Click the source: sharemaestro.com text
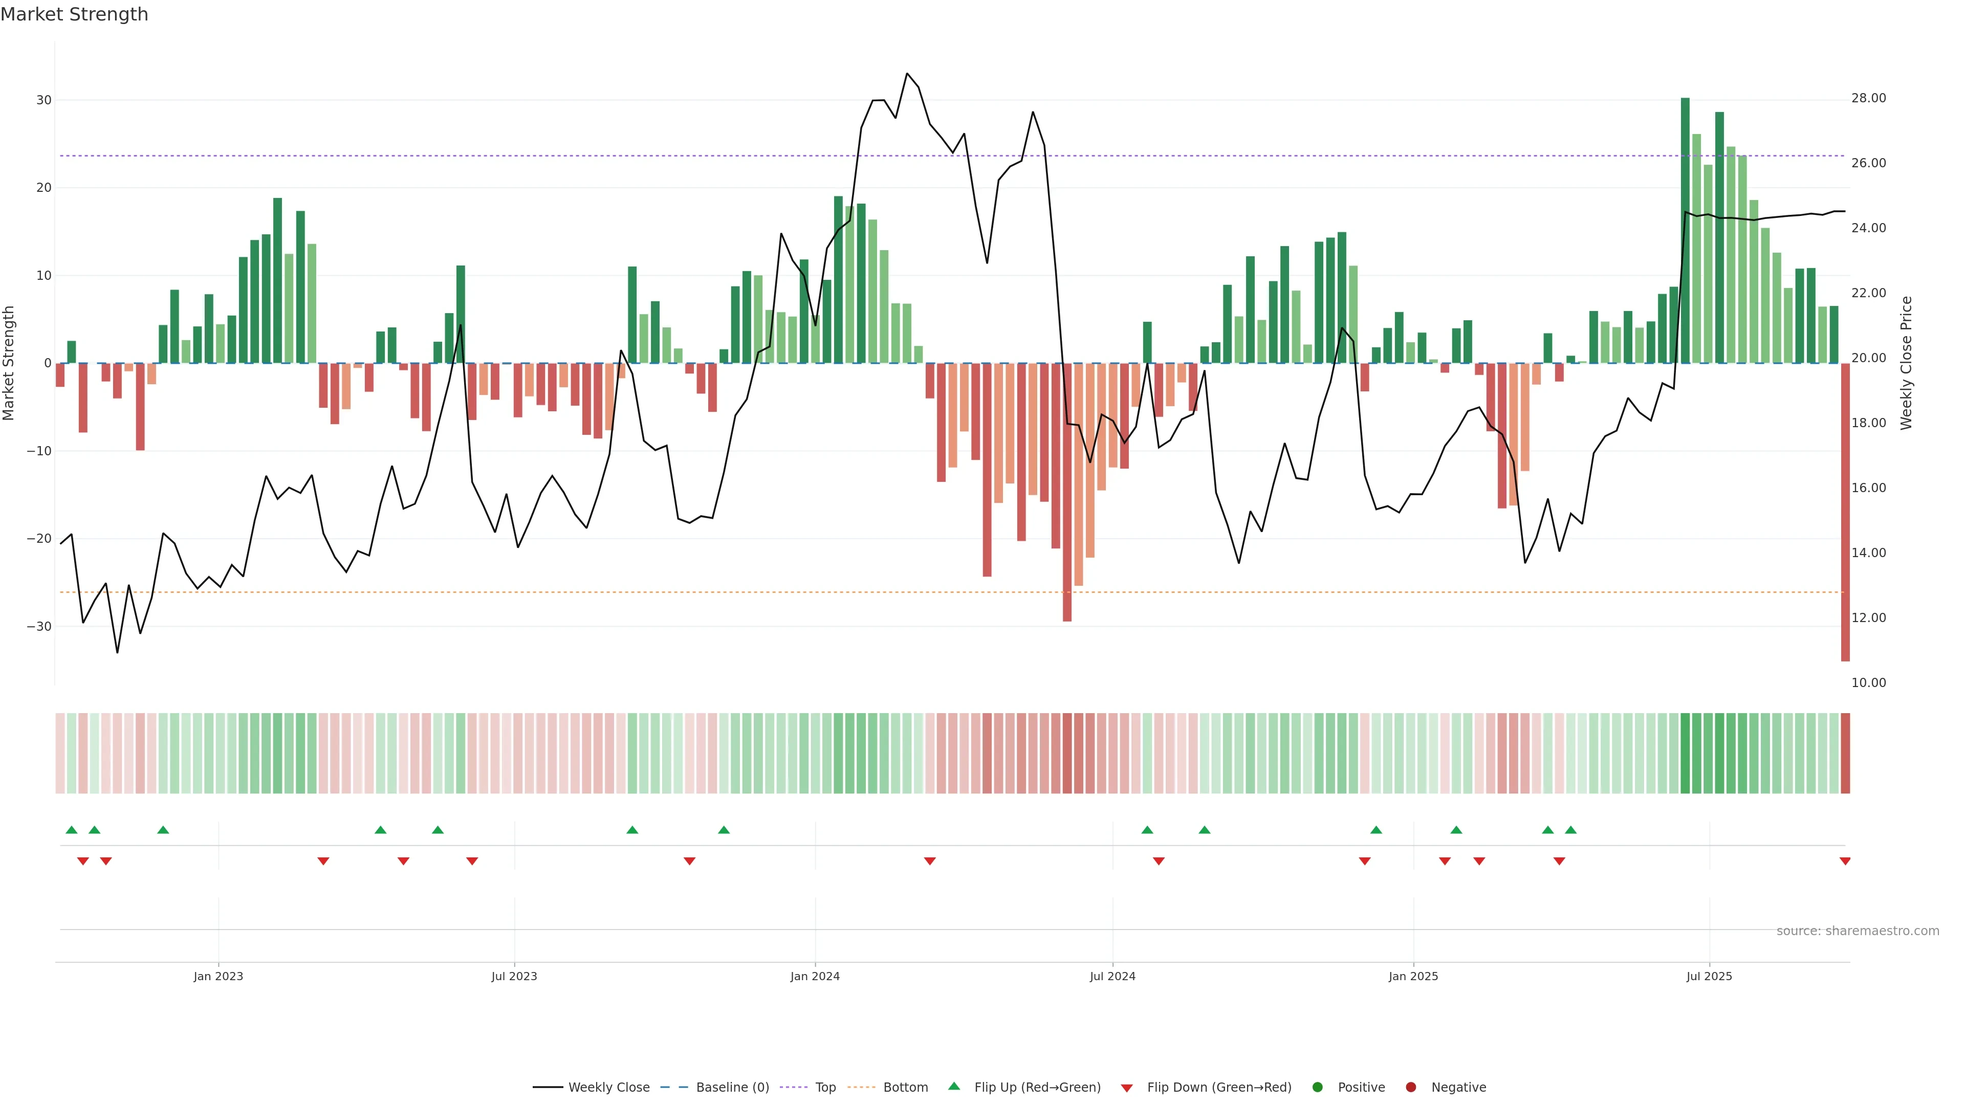 (x=1858, y=931)
